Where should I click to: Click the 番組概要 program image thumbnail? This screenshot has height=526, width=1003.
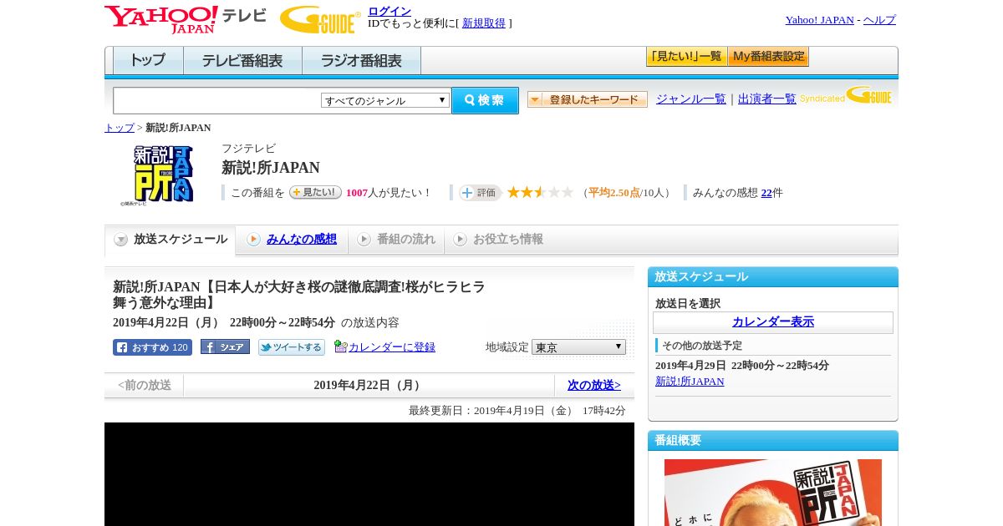[x=772, y=492]
